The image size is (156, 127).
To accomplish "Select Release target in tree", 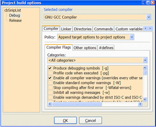I will click(x=15, y=21).
